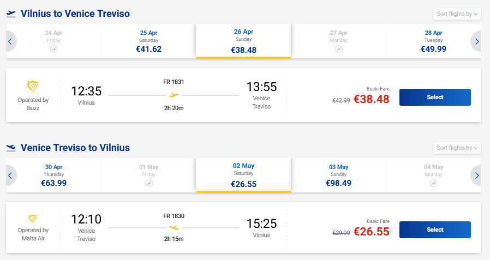Pick 03 May Sunday €98.49 return date
Screen dimensions: 490x260
339,176
